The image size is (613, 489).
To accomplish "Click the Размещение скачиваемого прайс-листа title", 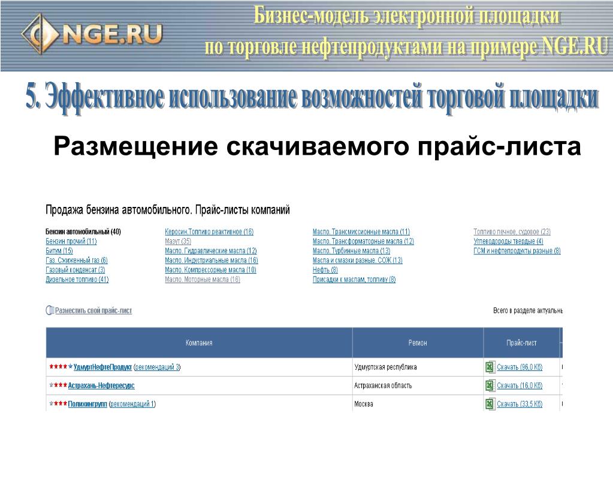I will tap(317, 146).
